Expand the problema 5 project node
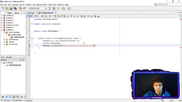This screenshot has width=182, height=102. point(2,27)
